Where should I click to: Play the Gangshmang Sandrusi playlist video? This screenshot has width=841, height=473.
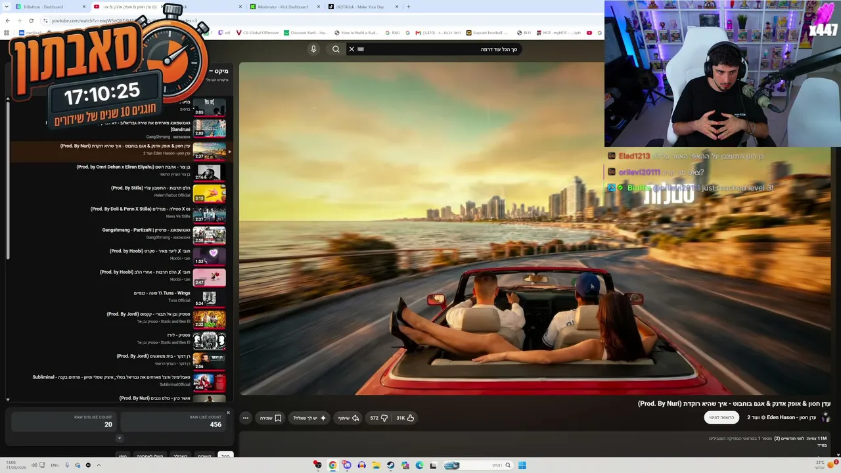(x=209, y=127)
